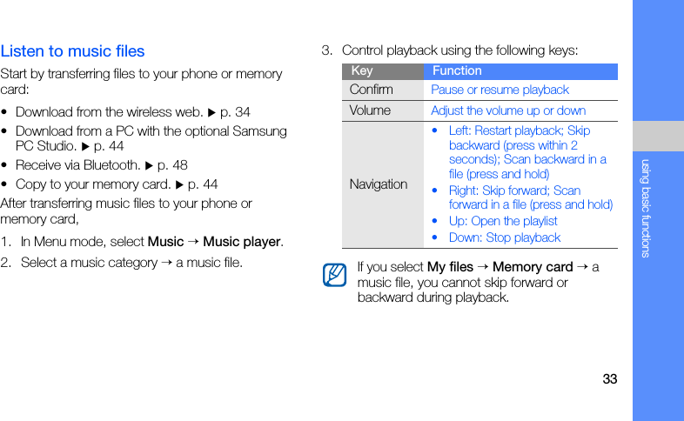Follow the p. 48 Bluetooth page reference

pos(172,165)
